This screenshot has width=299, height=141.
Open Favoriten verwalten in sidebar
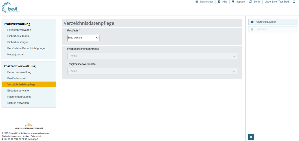(19, 30)
